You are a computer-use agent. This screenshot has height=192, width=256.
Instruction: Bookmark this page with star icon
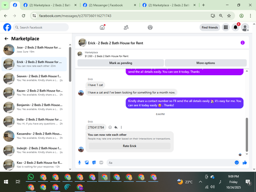(229, 16)
